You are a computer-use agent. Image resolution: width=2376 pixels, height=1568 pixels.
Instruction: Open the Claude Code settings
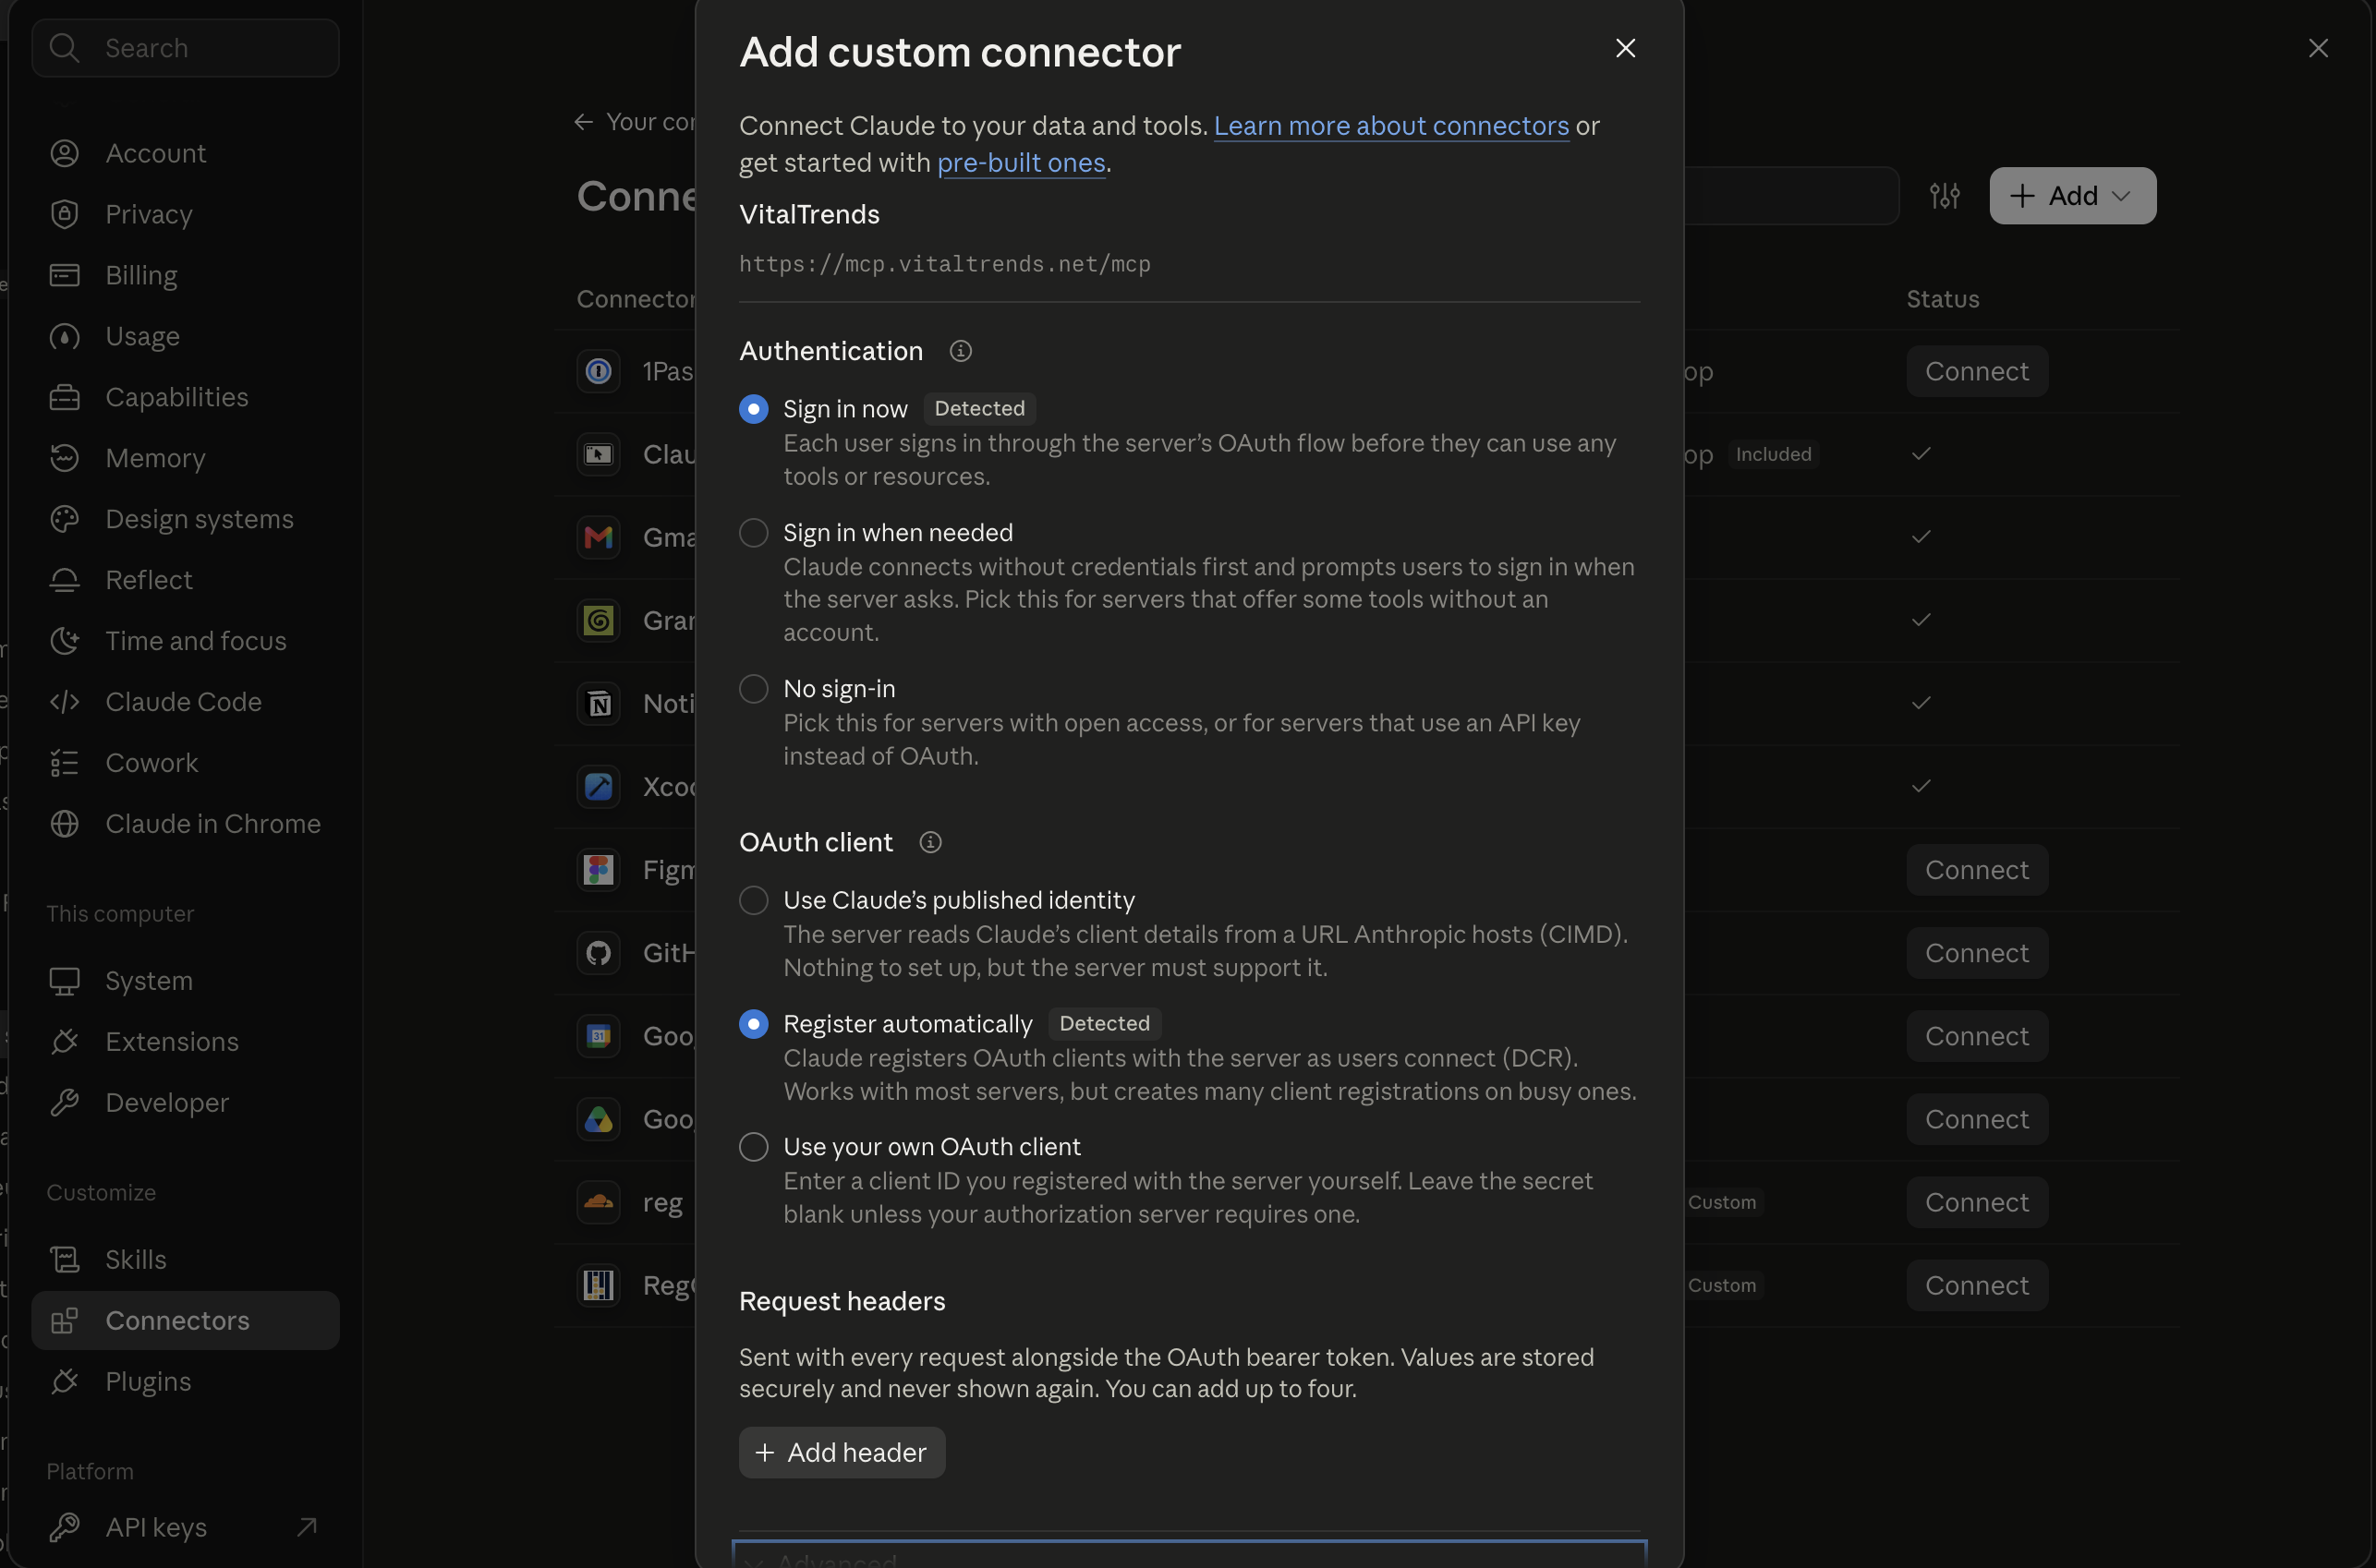pos(185,702)
